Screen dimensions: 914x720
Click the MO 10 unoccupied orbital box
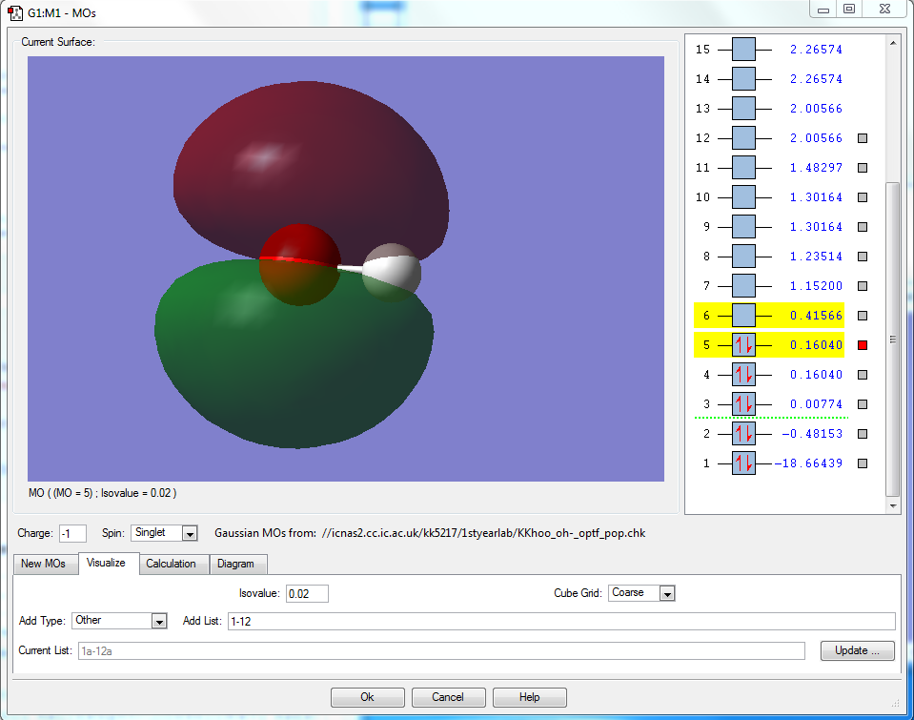[x=743, y=197]
